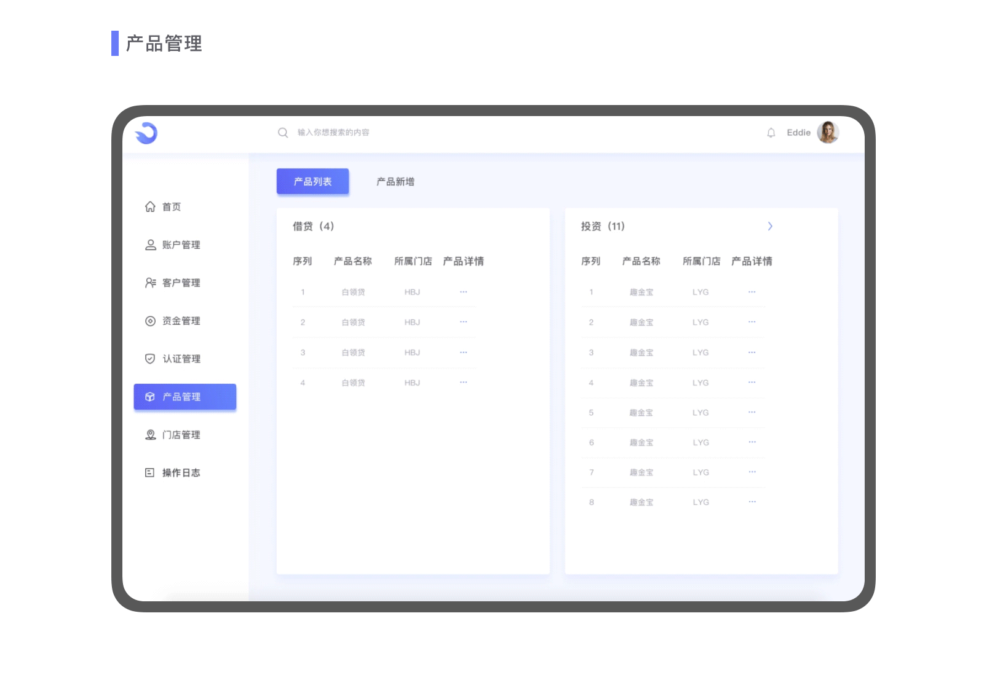The height and width of the screenshot is (675, 984).
Task: Click the app logo in top left corner
Action: pyautogui.click(x=146, y=133)
